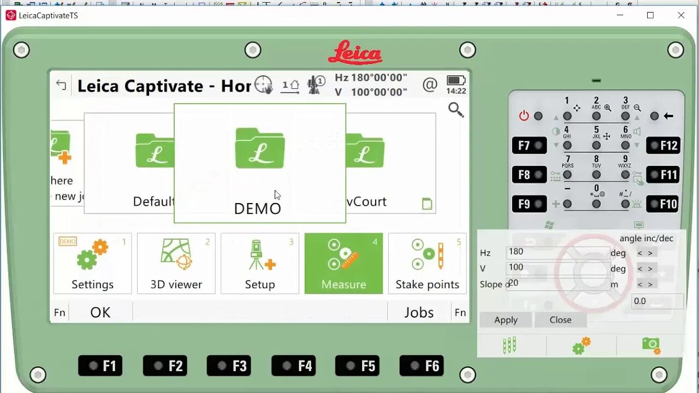Tap keypad key 5 JKL
Image resolution: width=699 pixels, height=393 pixels.
click(x=596, y=145)
